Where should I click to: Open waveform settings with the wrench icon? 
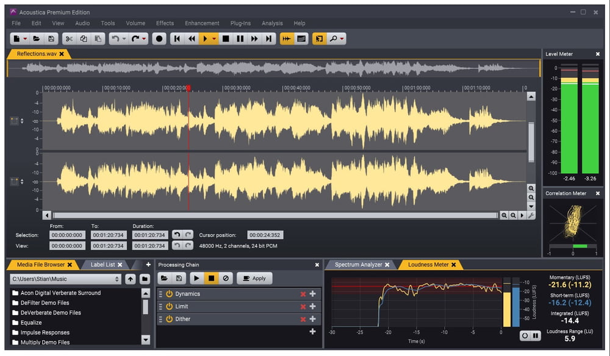tap(531, 215)
